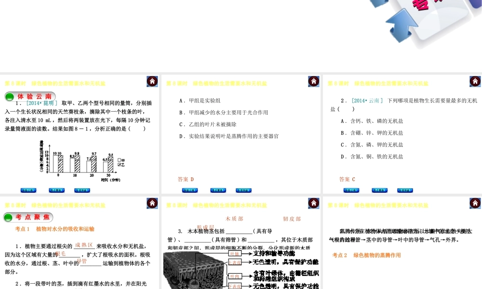Click the 下表皮 label box on leaf diagram
The image size is (482, 289).
coord(235,286)
